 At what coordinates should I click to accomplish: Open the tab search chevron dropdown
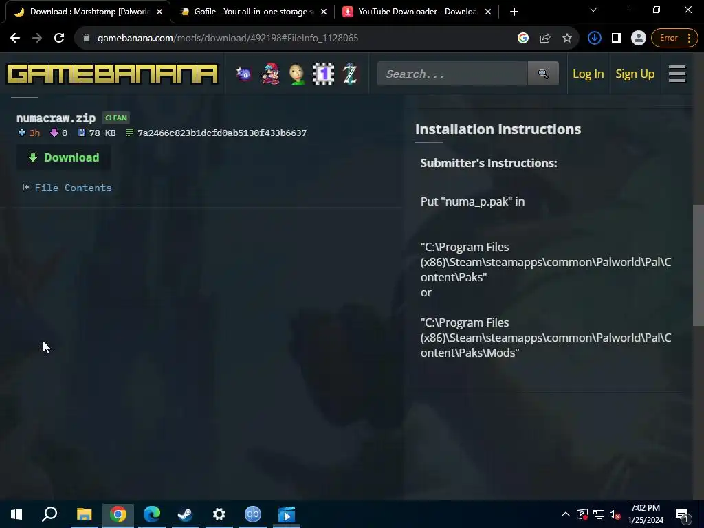(x=593, y=10)
